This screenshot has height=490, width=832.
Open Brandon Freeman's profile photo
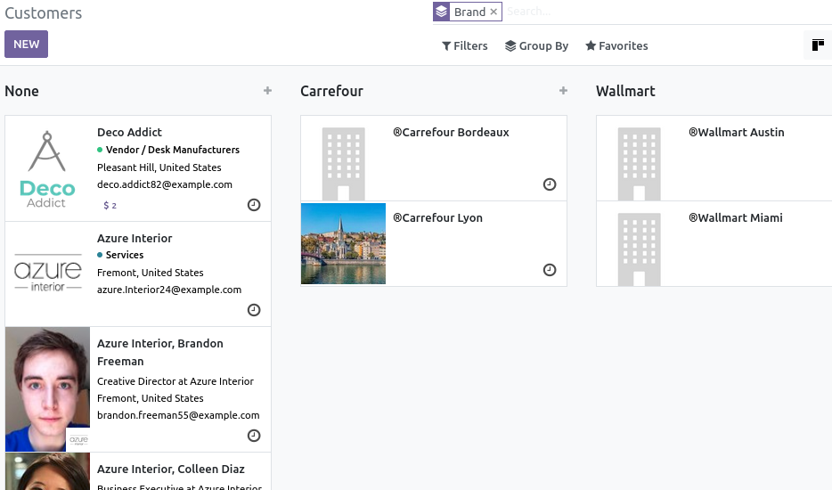click(47, 388)
